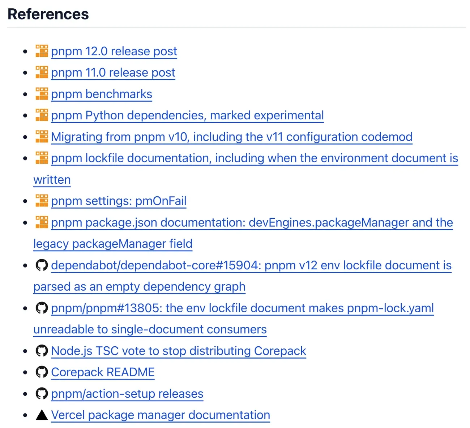
Task: Open the pnpm 11.0 release post link
Action: pos(113,73)
